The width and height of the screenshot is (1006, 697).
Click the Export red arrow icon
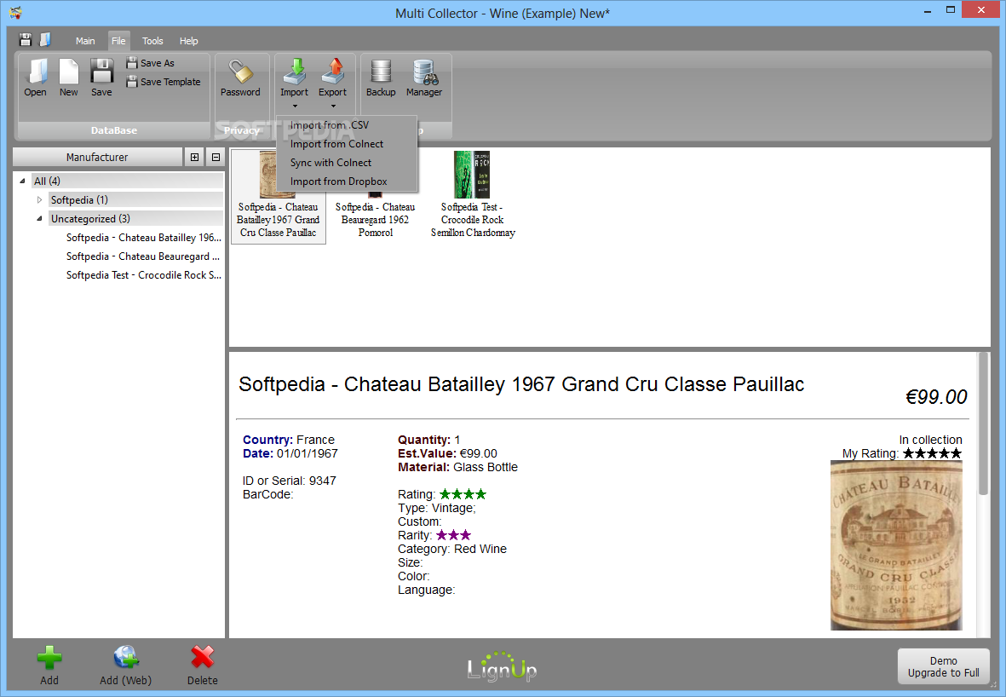click(x=333, y=72)
